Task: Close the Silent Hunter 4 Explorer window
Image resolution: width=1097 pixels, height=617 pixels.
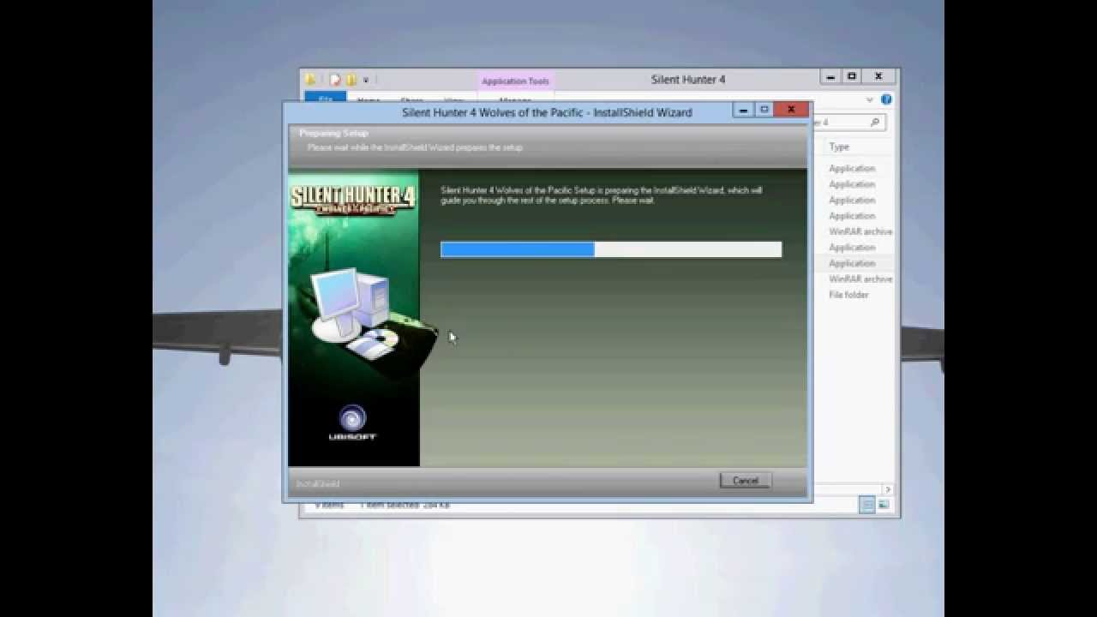Action: 878,77
